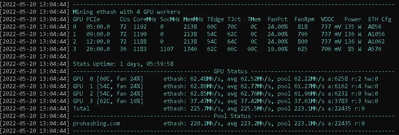Select pool hashrate 220.2Mh/s
399x135 pixels.
coord(206,123)
